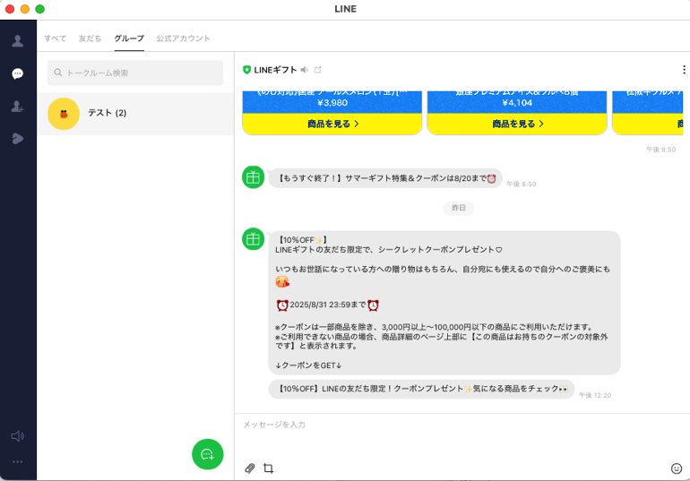Click 商品を見る button under ¥3,980 item
Screen dimensions: 690x481
(332, 124)
